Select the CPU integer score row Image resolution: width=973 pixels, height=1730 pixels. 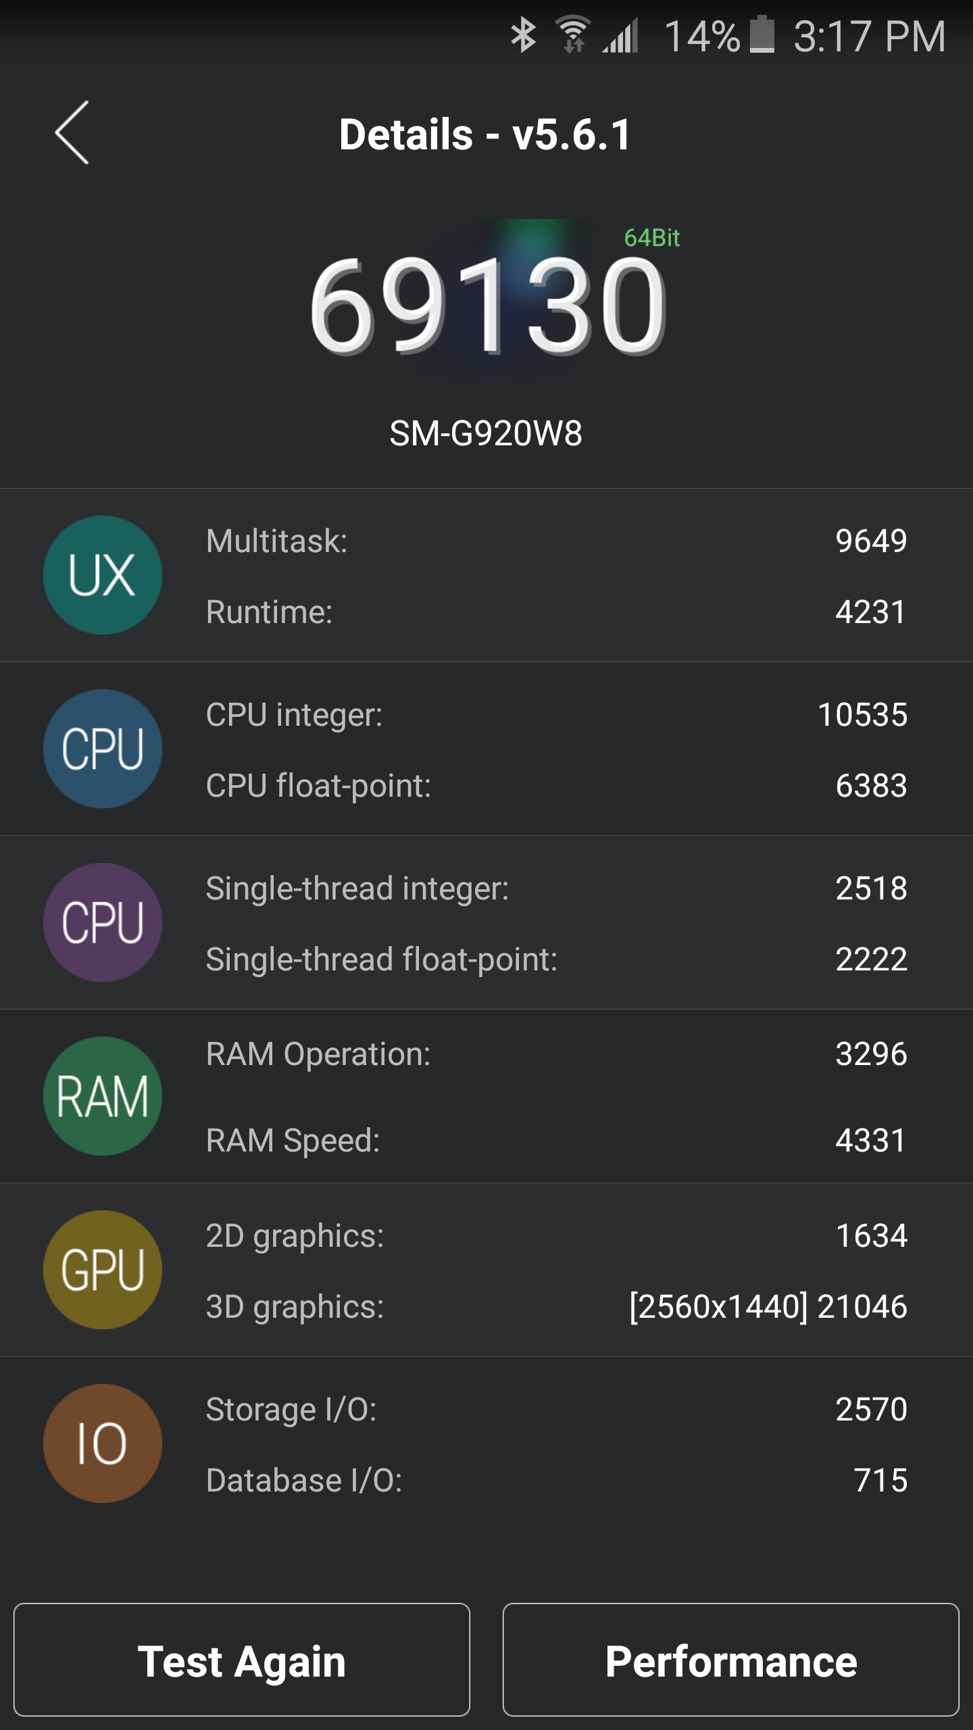(x=555, y=714)
